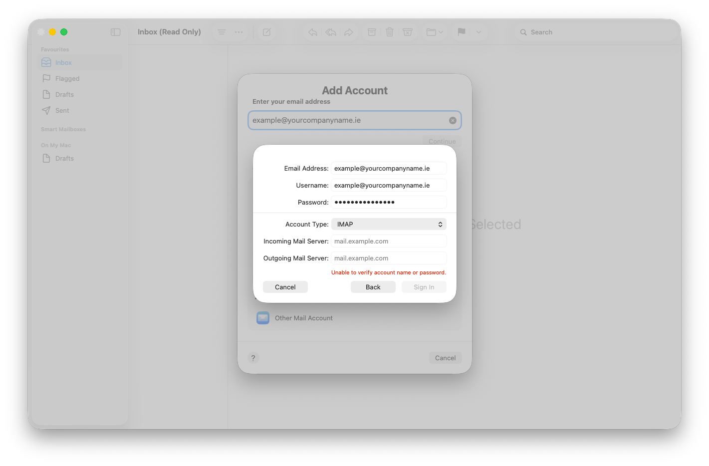Click the junk mail icon

tap(408, 32)
